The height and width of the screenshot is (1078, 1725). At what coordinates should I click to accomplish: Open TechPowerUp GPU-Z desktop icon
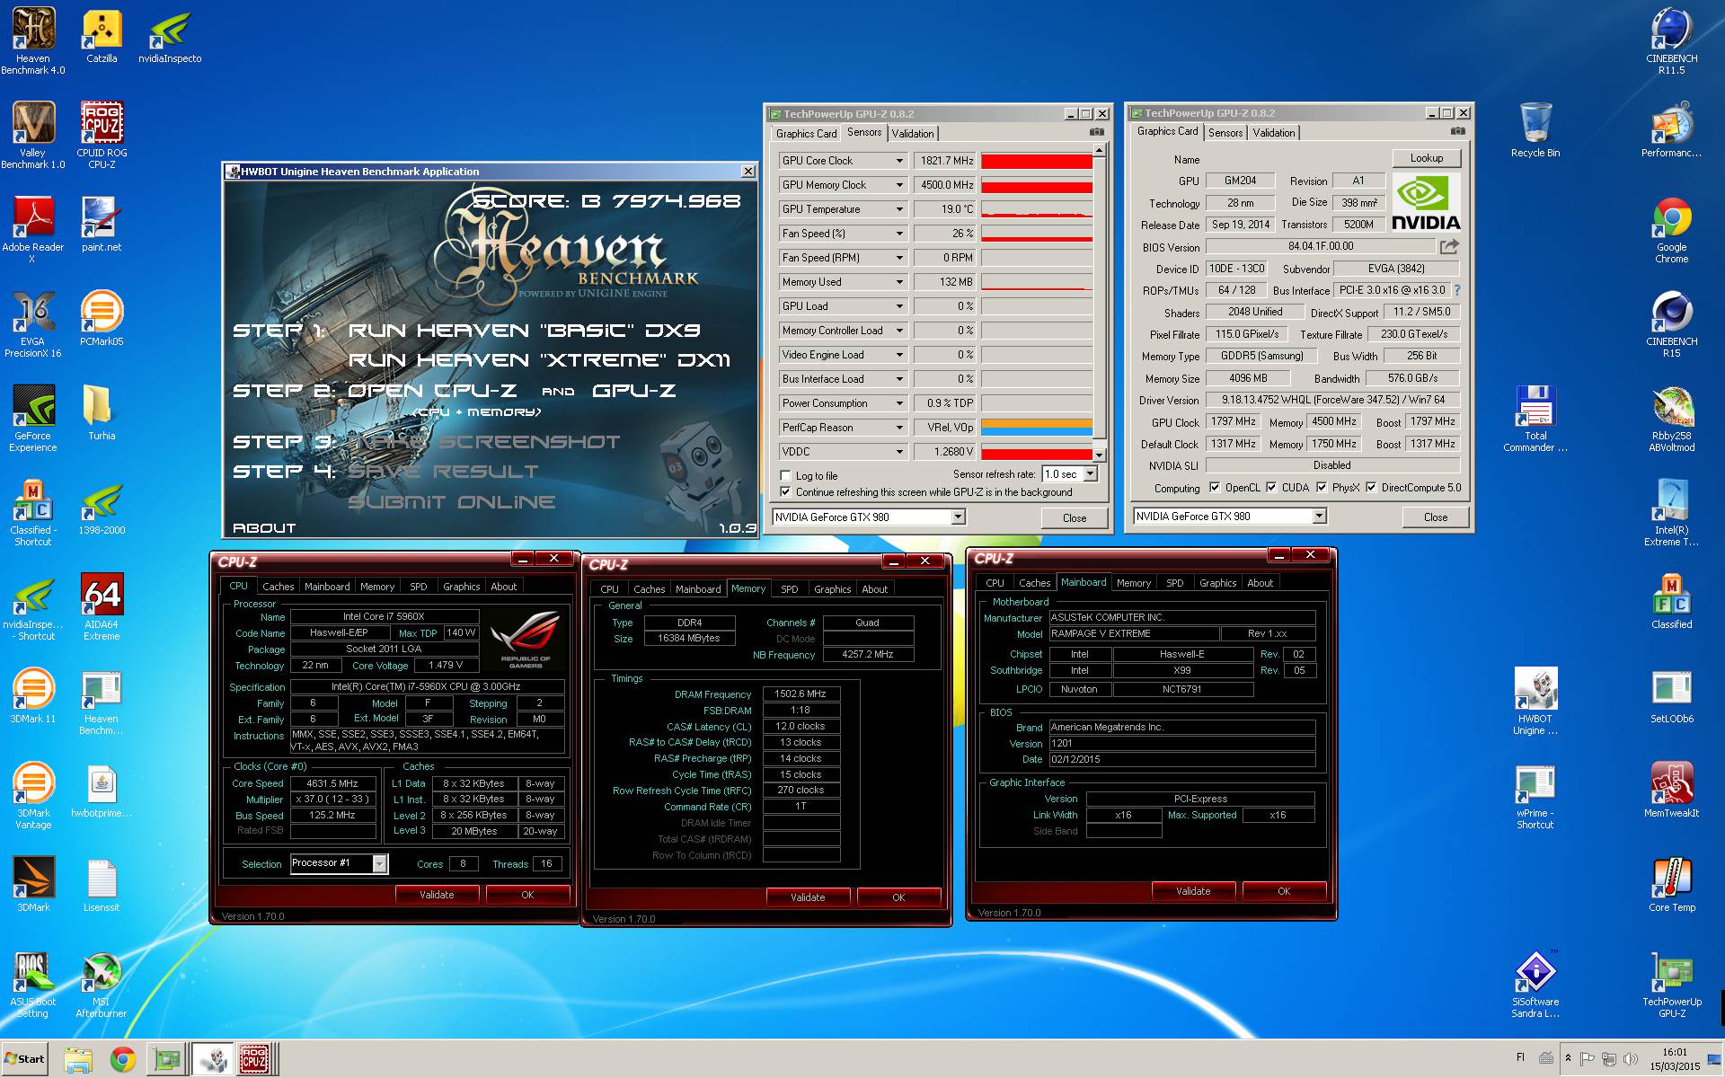(1672, 984)
